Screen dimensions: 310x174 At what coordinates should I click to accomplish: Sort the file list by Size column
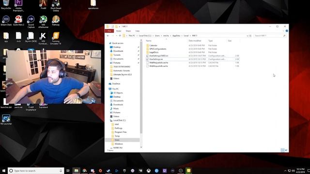[x=233, y=41]
